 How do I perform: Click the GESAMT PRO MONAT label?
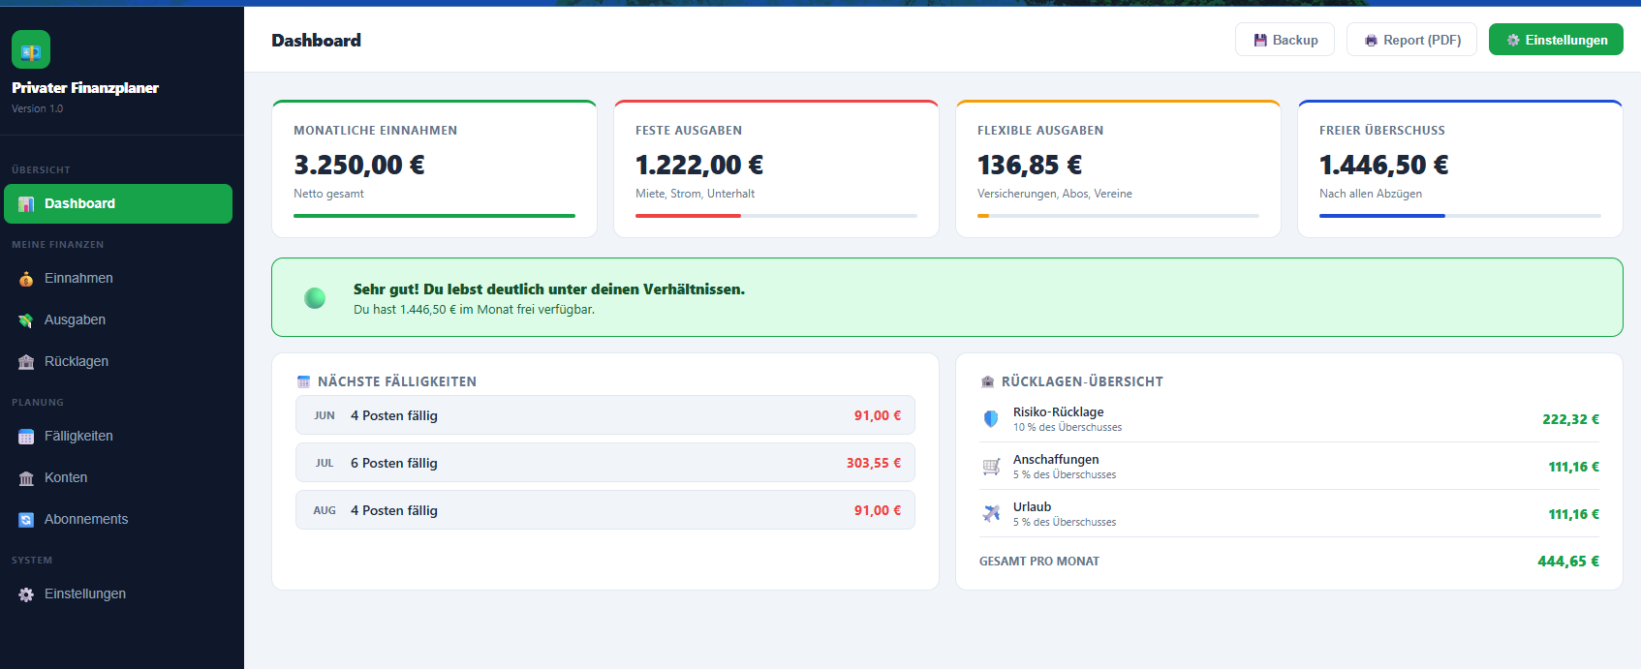click(x=1039, y=562)
